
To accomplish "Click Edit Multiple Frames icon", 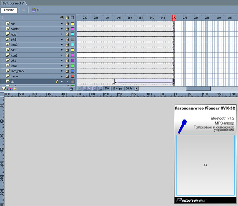I will [94, 89].
